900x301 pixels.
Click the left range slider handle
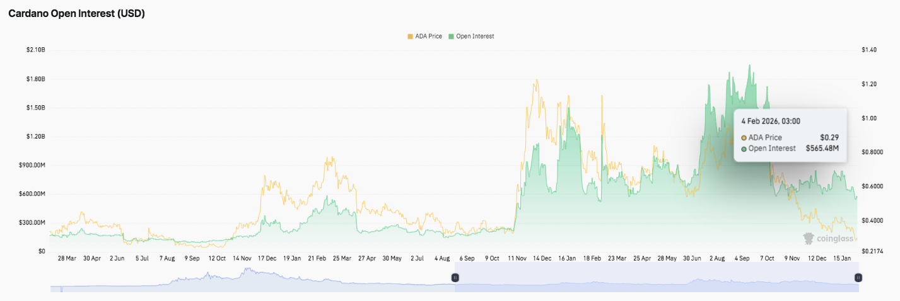(x=455, y=278)
